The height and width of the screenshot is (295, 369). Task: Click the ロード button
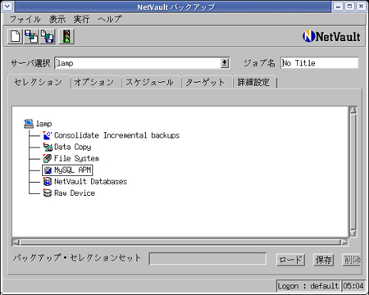pos(290,260)
